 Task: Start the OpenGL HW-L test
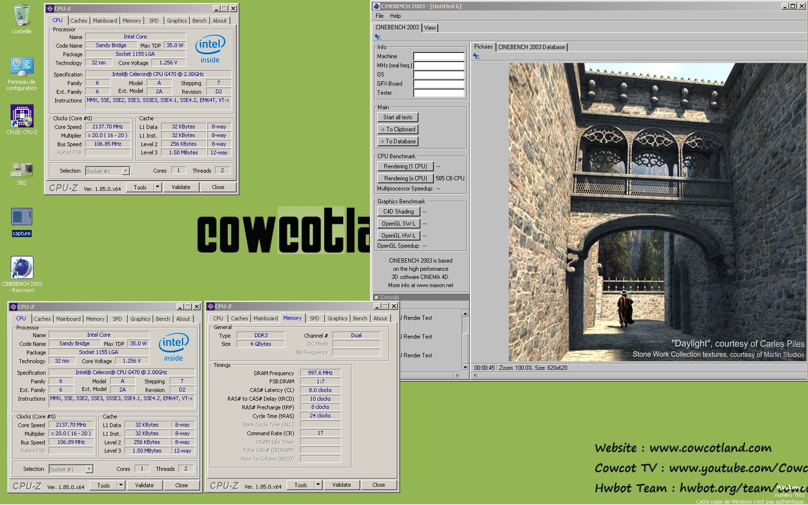pos(399,236)
